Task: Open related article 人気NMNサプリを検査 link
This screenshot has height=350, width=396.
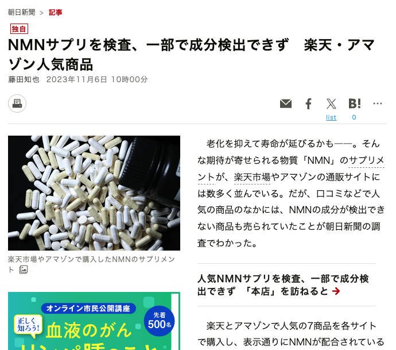Action: [x=283, y=285]
